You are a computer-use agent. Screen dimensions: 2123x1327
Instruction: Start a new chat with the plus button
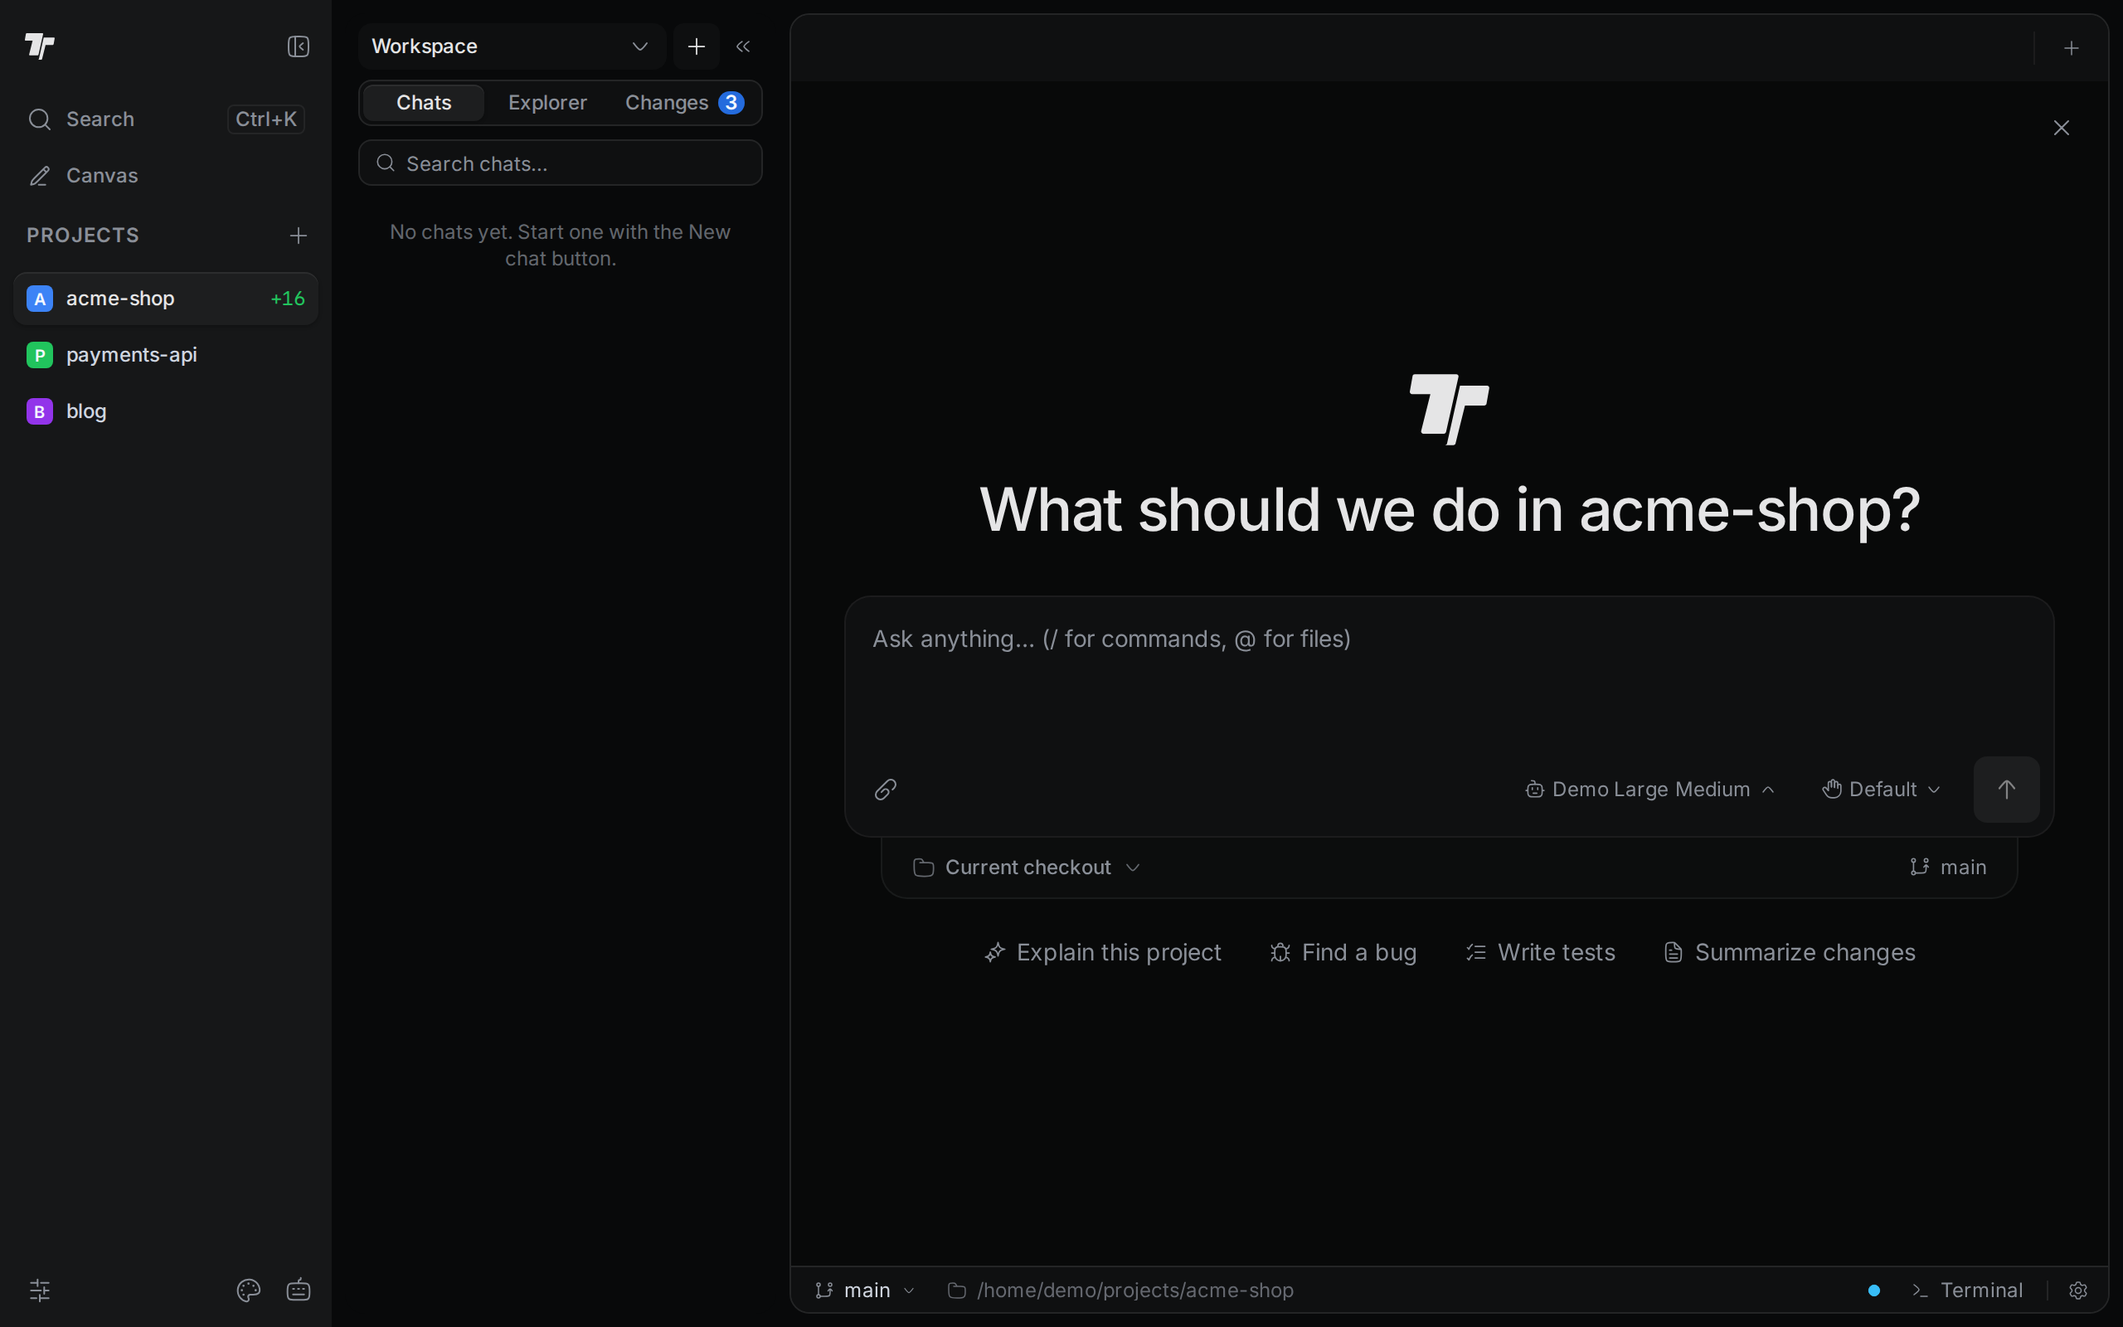pos(697,46)
